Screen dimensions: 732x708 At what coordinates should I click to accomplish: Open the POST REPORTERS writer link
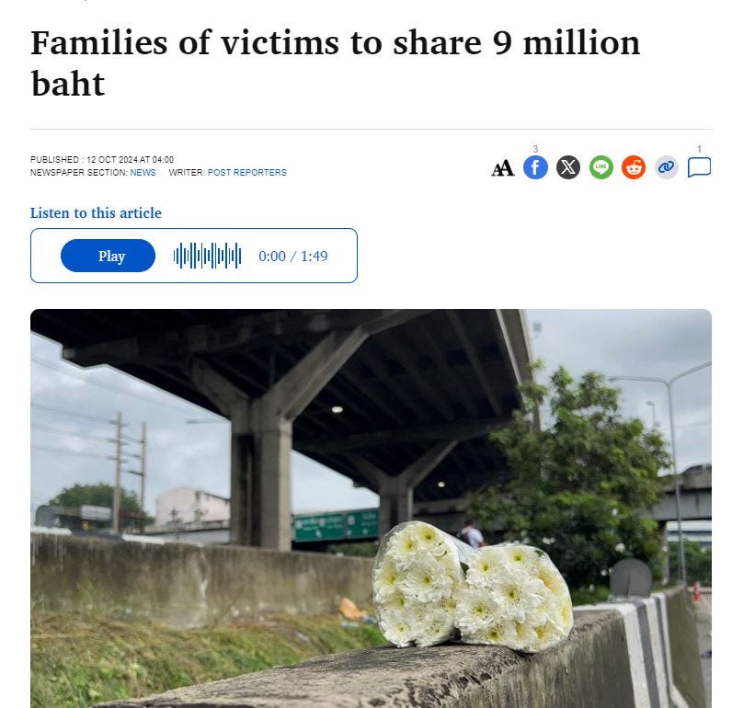tap(247, 173)
